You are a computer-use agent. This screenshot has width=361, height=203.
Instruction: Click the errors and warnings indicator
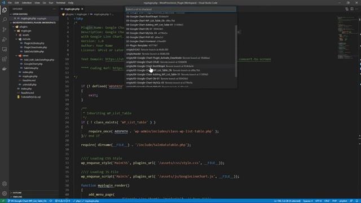(63, 201)
